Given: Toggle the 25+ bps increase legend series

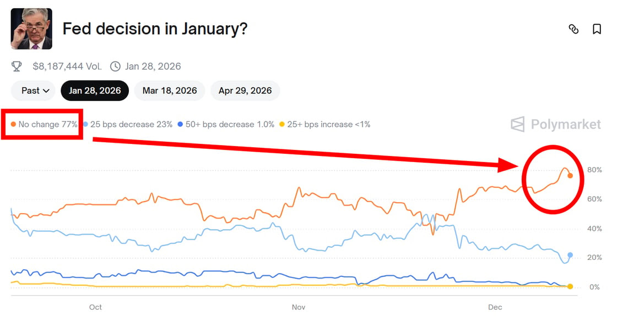Looking at the screenshot, I should tap(325, 124).
